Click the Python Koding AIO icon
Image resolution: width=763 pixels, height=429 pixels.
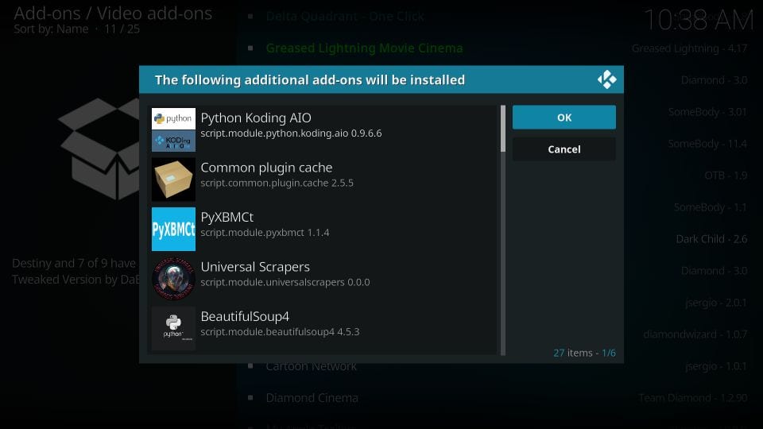[173, 129]
